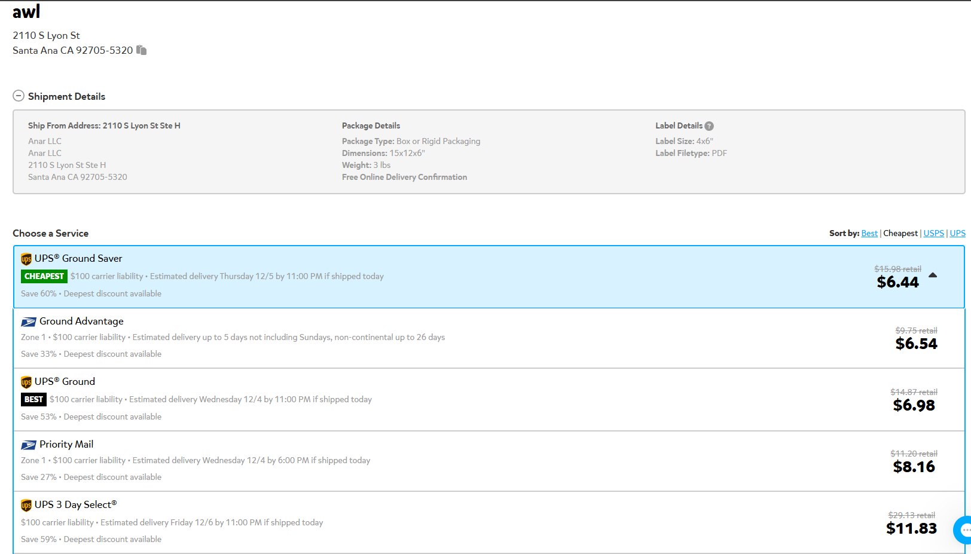Select the $6.54 price
This screenshot has width=971, height=554.
pos(916,344)
